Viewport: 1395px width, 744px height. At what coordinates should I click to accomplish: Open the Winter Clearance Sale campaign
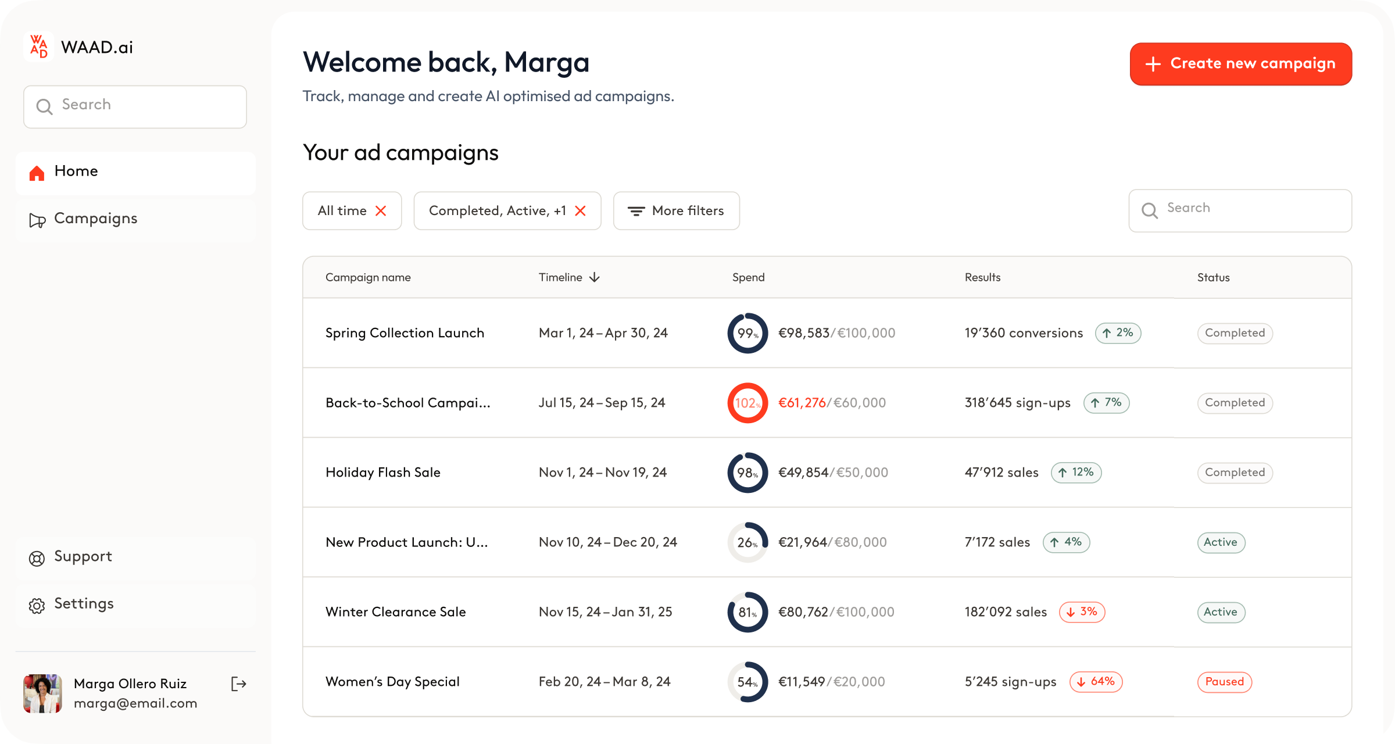[395, 612]
